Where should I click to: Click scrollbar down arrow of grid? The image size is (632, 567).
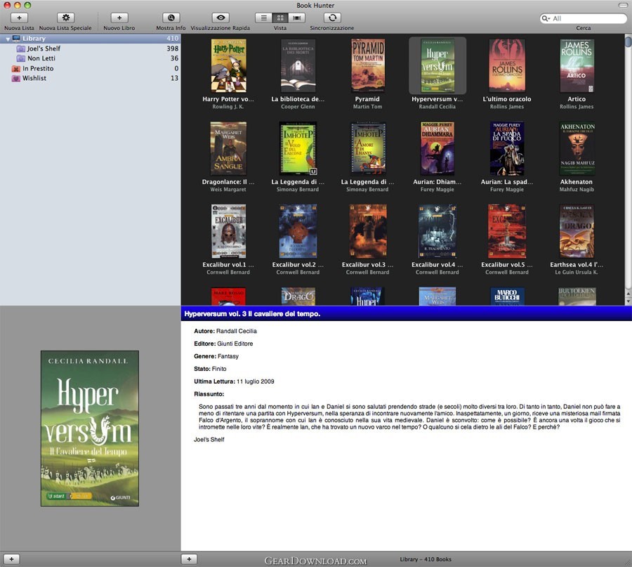click(x=628, y=301)
